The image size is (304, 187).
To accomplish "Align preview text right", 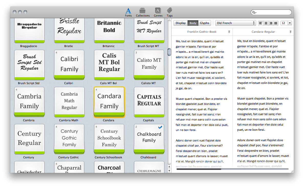I will coord(271,23).
